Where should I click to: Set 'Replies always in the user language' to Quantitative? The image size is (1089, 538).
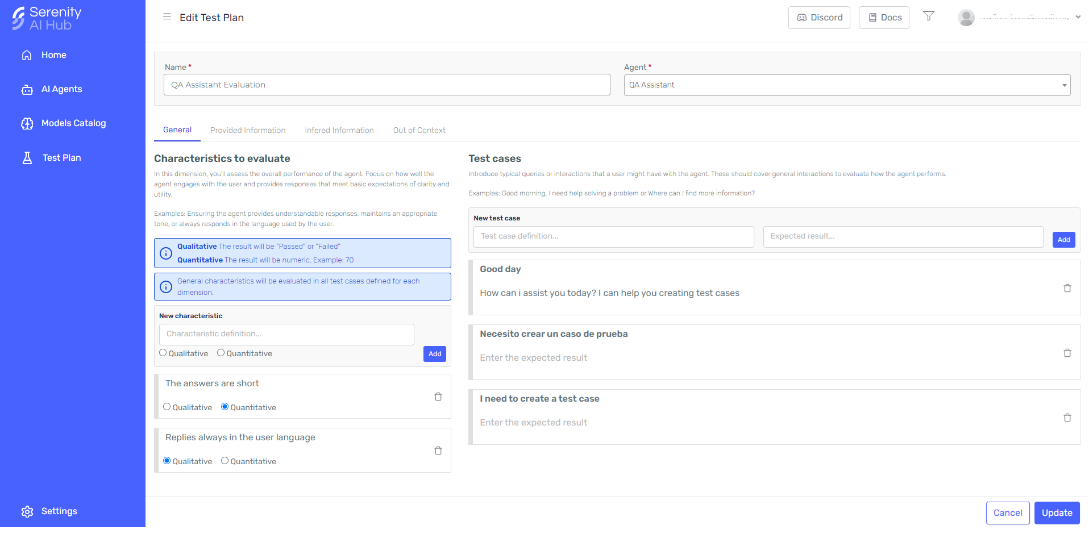click(x=225, y=461)
